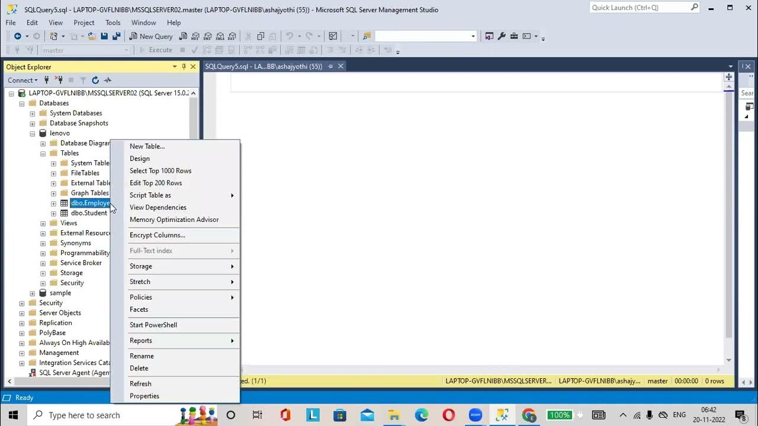Choose Select Top 1000 Rows

point(175,170)
